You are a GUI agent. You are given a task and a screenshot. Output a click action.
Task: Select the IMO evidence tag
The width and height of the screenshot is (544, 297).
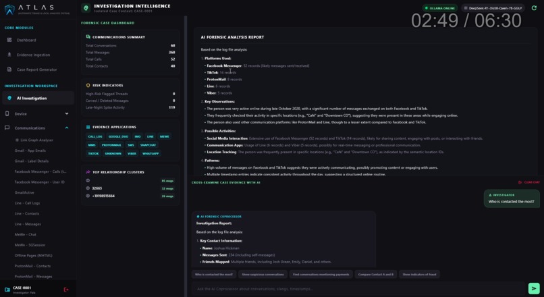(138, 137)
